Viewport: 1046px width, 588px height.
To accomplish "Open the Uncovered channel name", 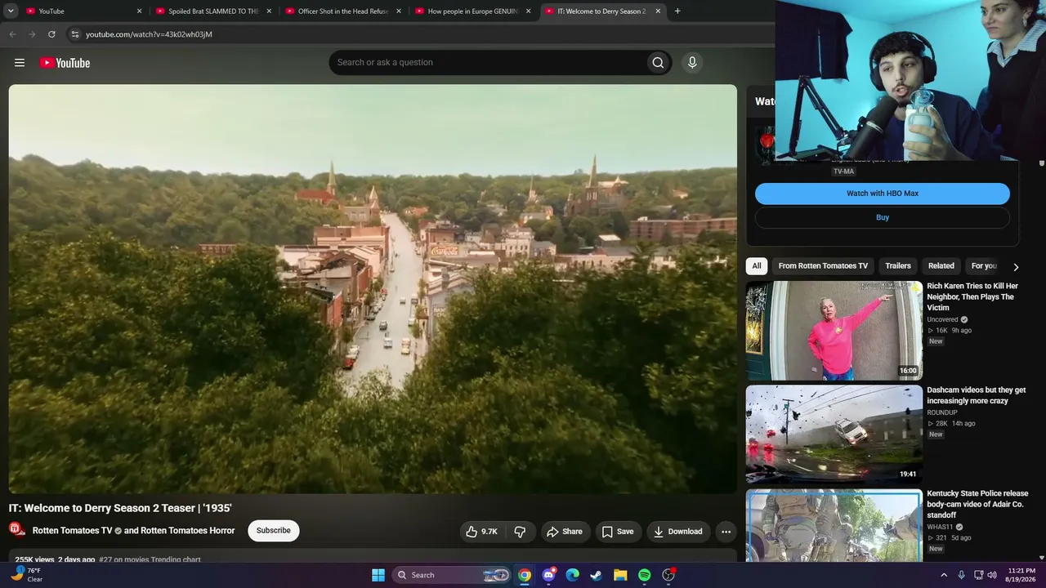I will (x=942, y=319).
